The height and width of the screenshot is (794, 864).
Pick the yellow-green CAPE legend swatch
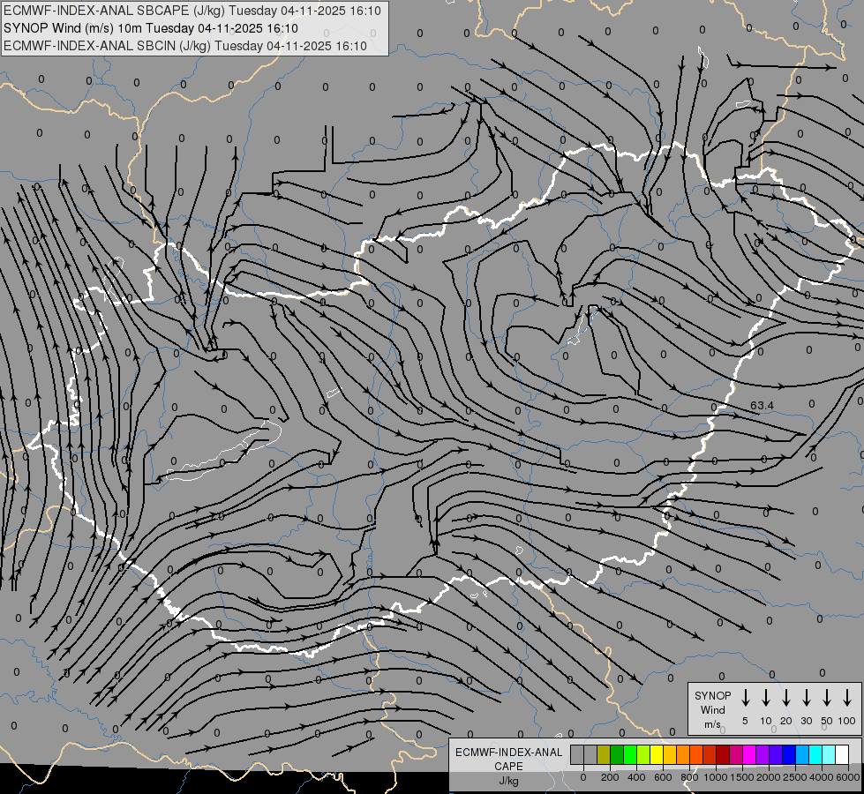click(643, 754)
